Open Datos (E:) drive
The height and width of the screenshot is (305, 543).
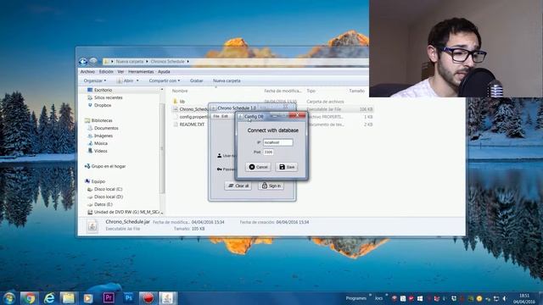pyautogui.click(x=100, y=204)
